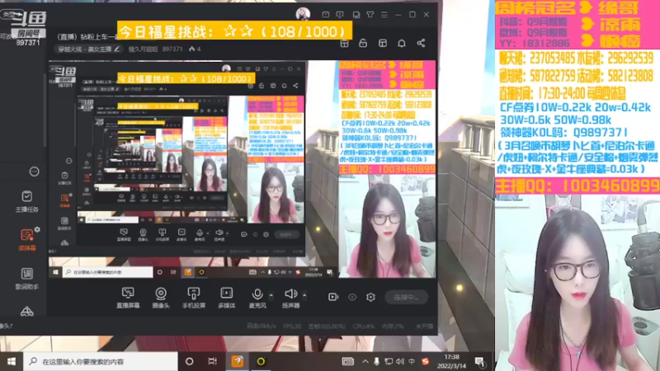Open 手机投屏 phone casting
The height and width of the screenshot is (371, 660).
(x=194, y=298)
